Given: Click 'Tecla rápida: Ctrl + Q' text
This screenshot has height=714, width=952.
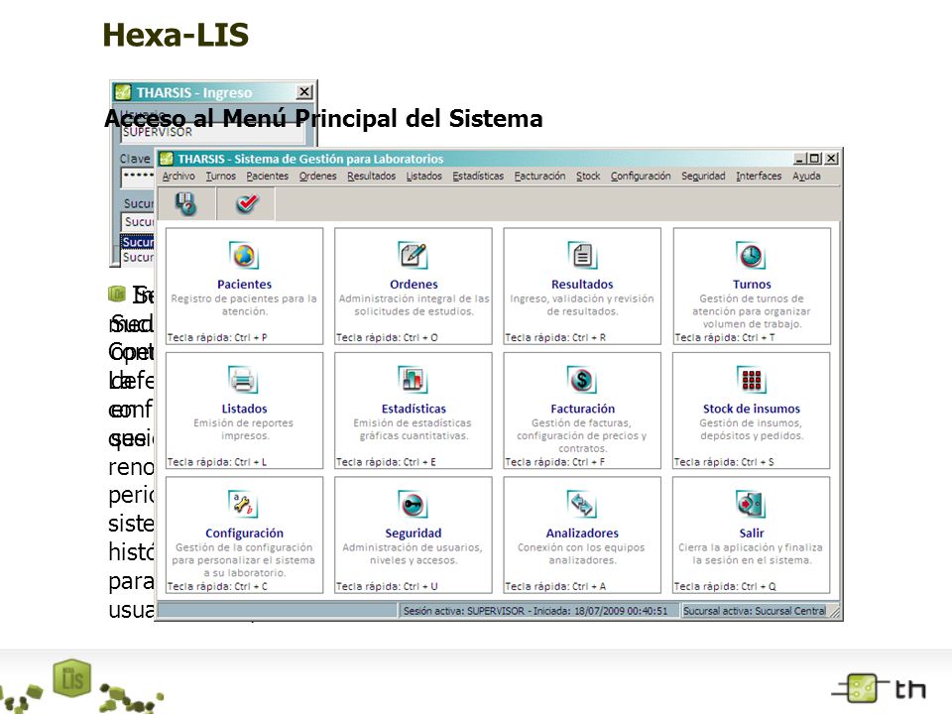Looking at the screenshot, I should pyautogui.click(x=725, y=586).
